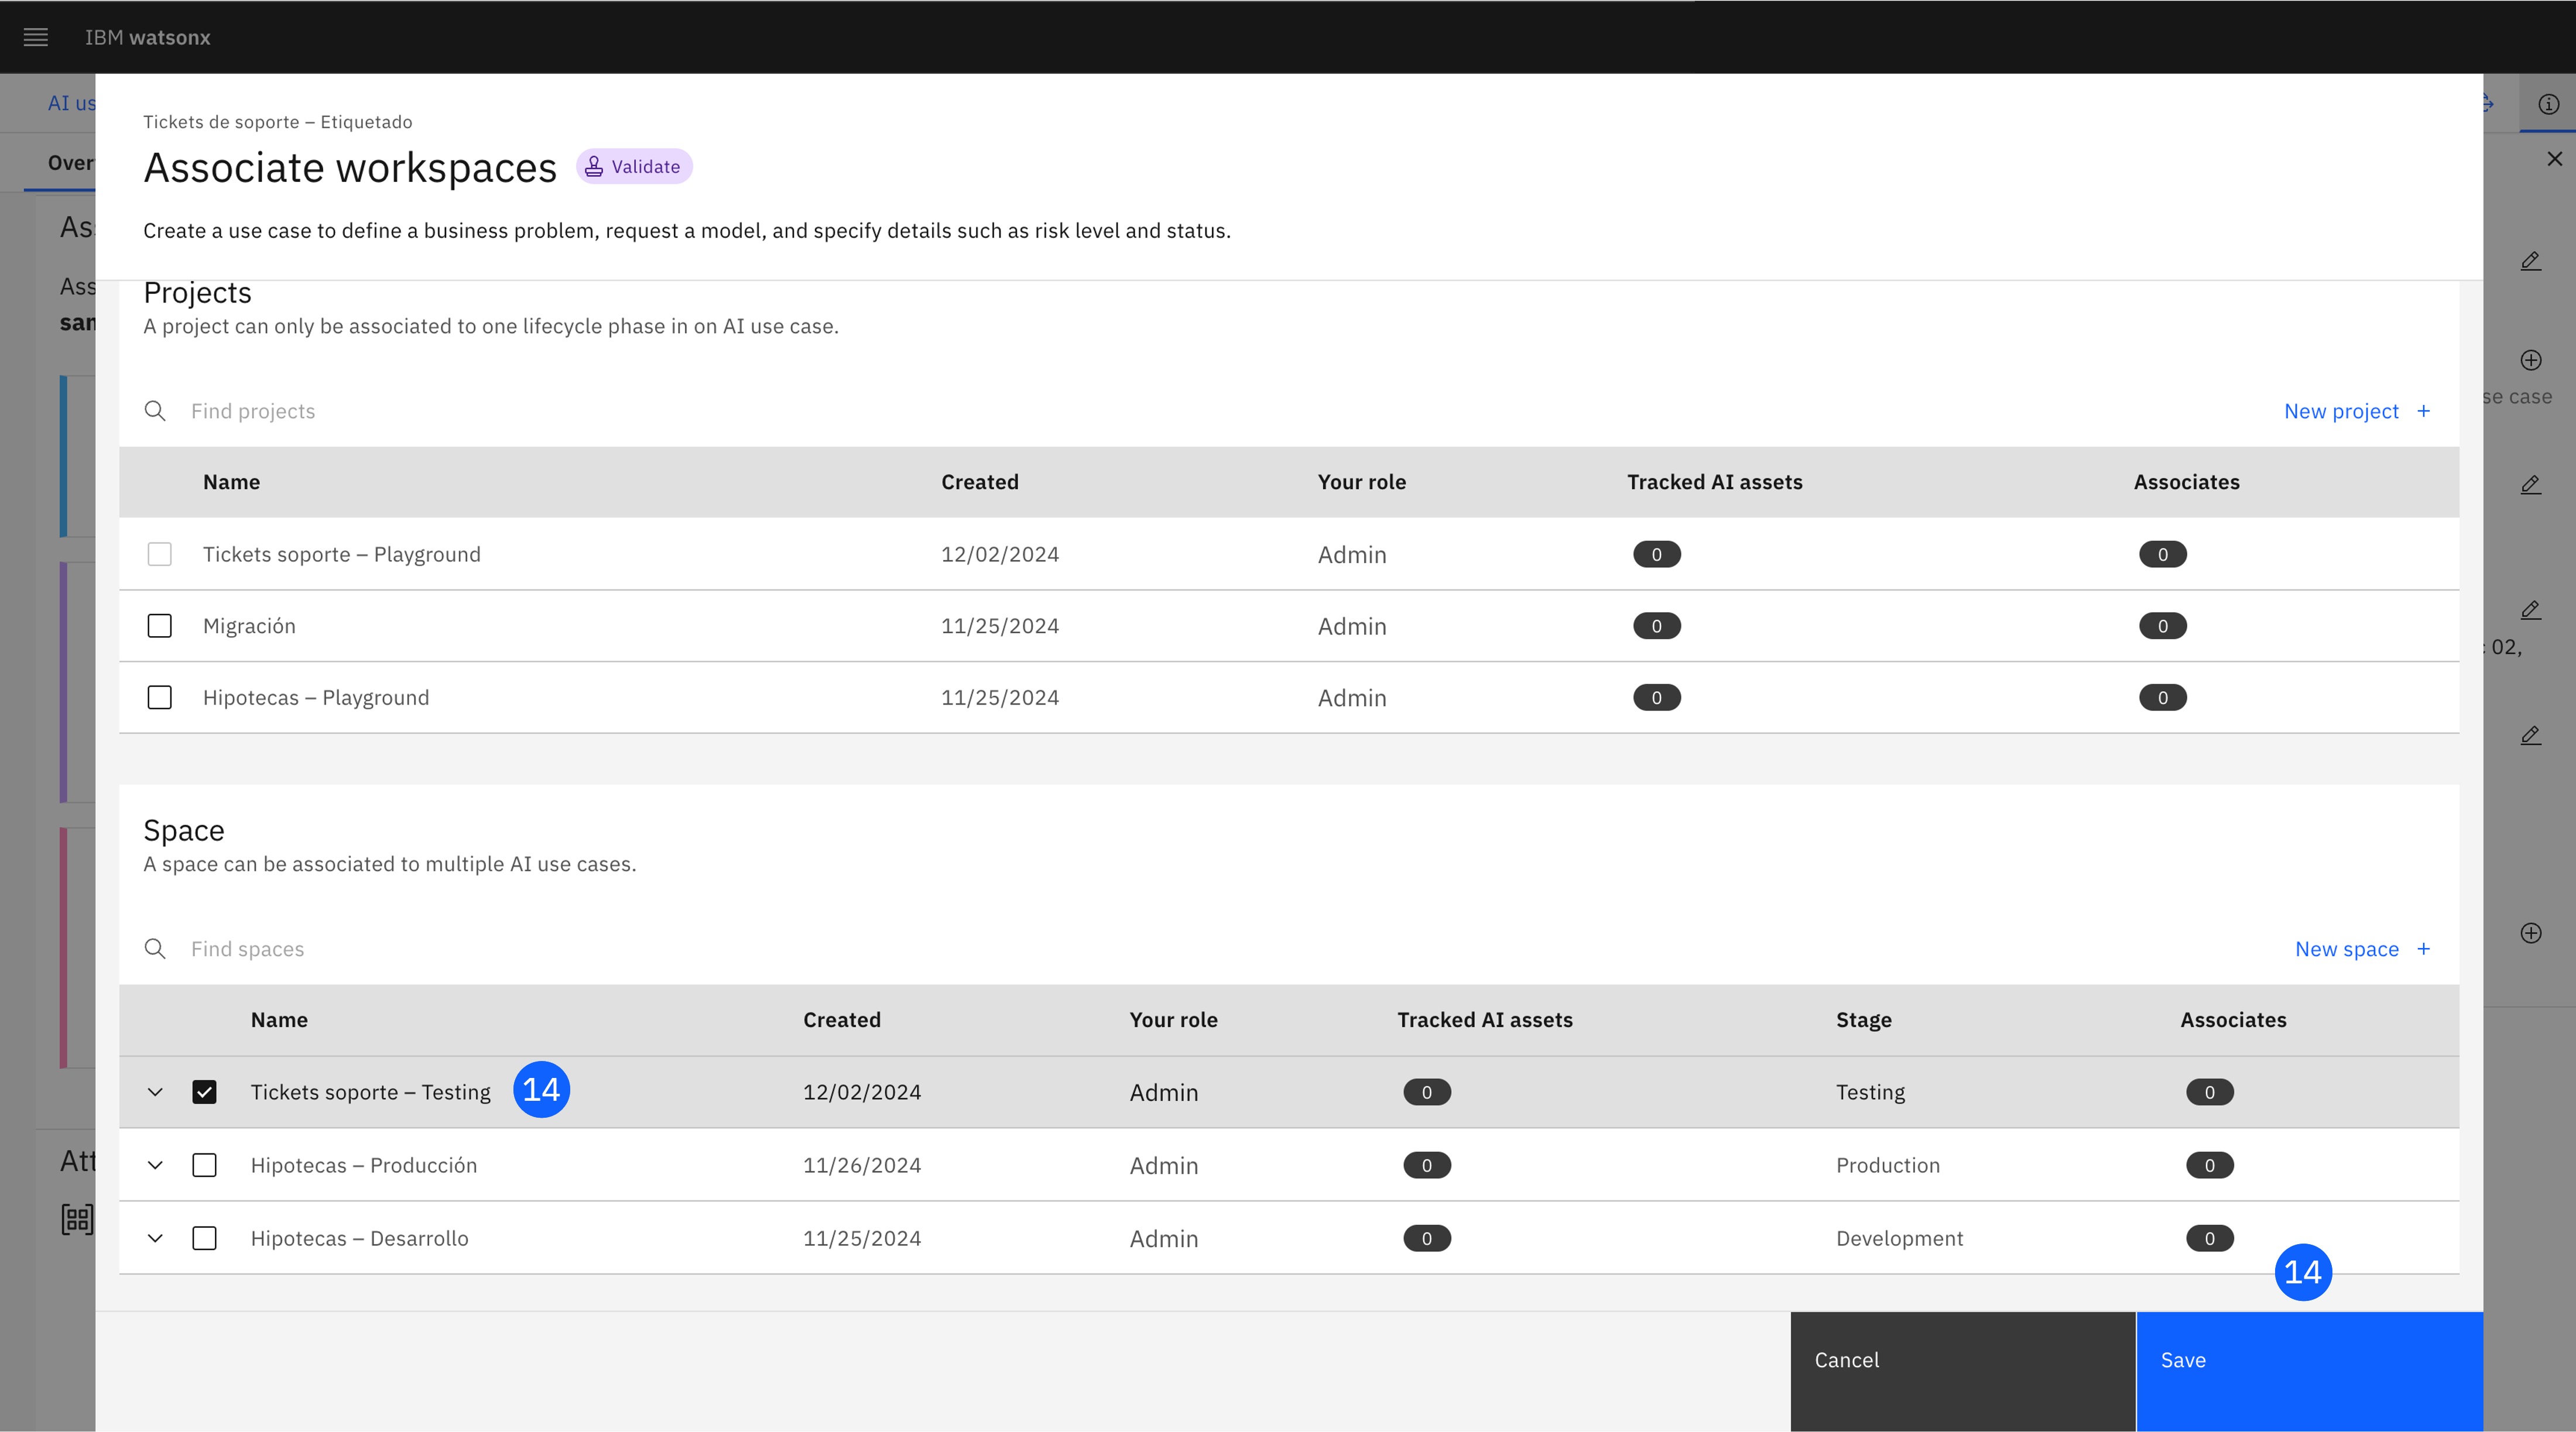Image resolution: width=2576 pixels, height=1432 pixels.
Task: Click Tracked AI assets count for Hipotecas – Desarrollo
Action: (x=1426, y=1238)
